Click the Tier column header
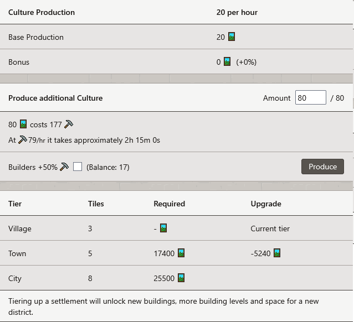354x322 pixels. coord(15,204)
